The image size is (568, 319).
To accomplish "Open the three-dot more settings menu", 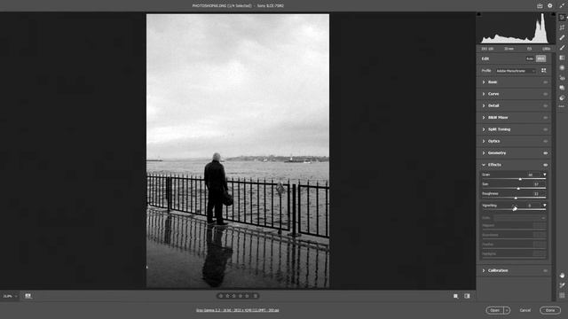I will pyautogui.click(x=562, y=106).
